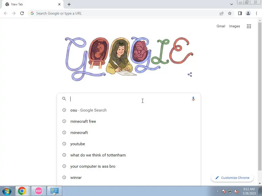The width and height of the screenshot is (262, 196).
Task: Click the share page icon in address bar
Action: point(222,13)
